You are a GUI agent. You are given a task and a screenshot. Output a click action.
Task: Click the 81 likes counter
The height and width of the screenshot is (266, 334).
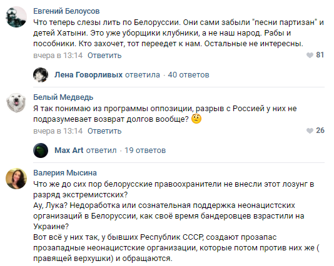(320, 55)
